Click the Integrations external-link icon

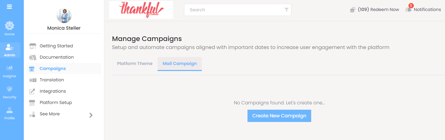coord(32,91)
